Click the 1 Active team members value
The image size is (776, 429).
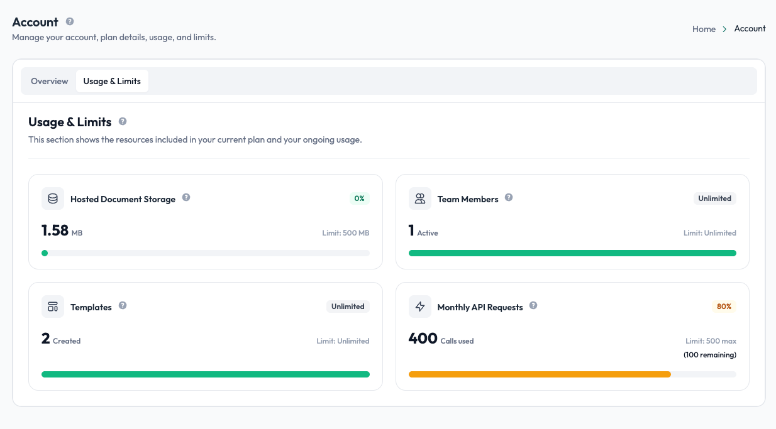pyautogui.click(x=423, y=231)
